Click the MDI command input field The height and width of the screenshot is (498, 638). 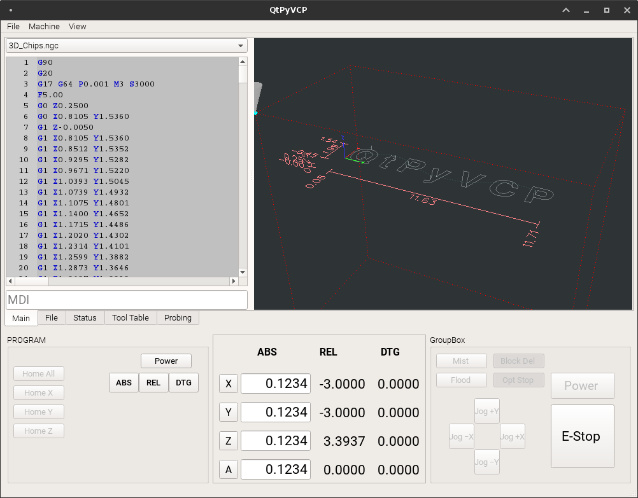(x=127, y=300)
